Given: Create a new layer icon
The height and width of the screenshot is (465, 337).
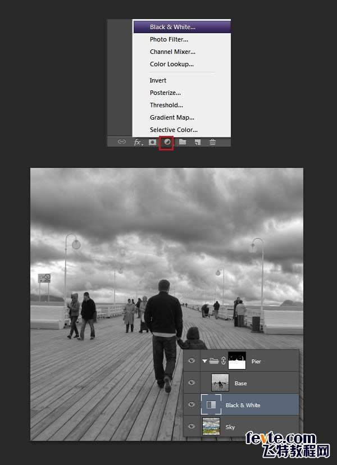Looking at the screenshot, I should (198, 142).
